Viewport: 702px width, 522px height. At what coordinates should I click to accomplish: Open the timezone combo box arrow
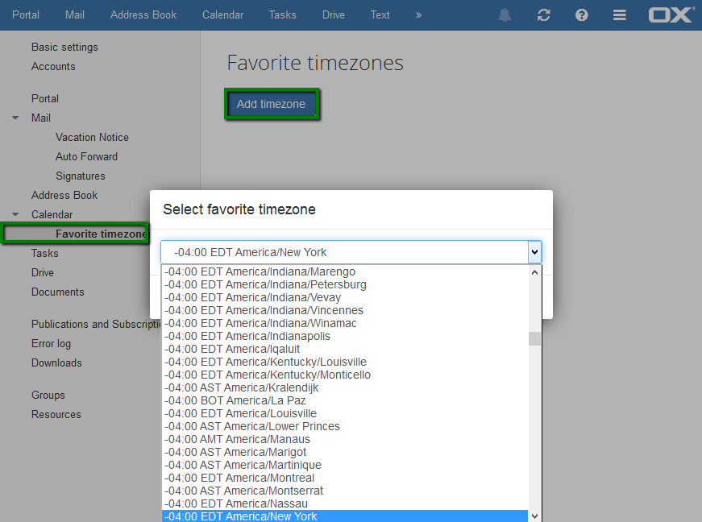click(x=534, y=252)
